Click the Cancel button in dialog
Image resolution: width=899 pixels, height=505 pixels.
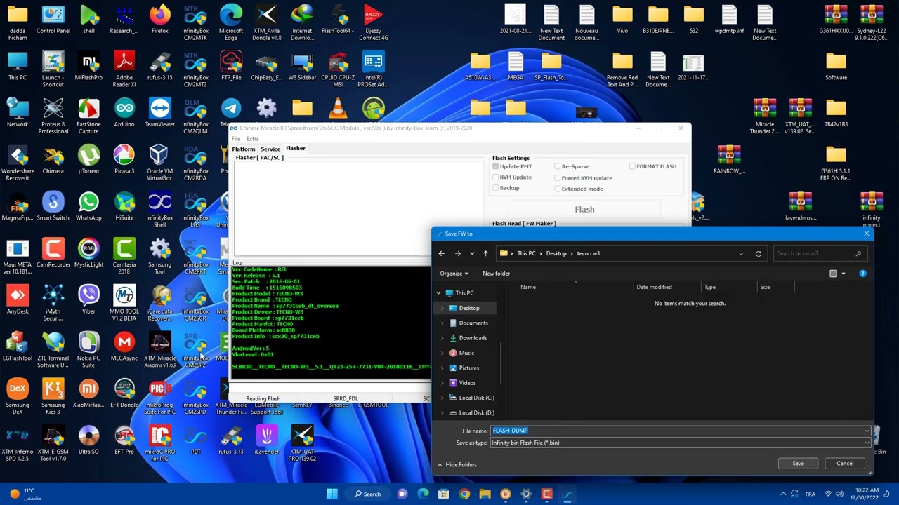845,463
